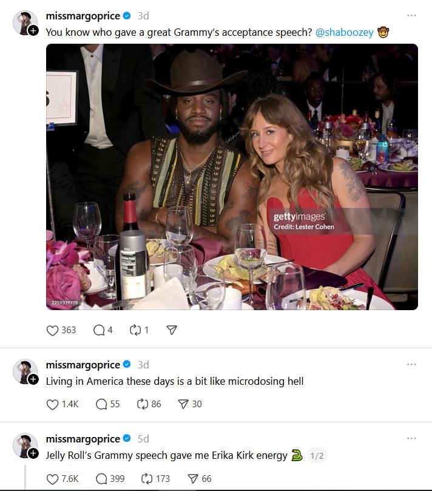This screenshot has width=432, height=491.
Task: Open more options on microdosing hell post
Action: [x=411, y=364]
